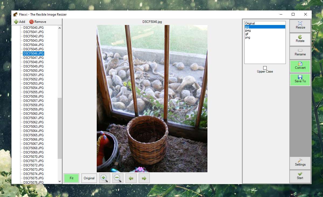Viewport: 323px width, 197px height.
Task: Select DSCF5063.JPG in the file list
Action: pyautogui.click(x=33, y=127)
